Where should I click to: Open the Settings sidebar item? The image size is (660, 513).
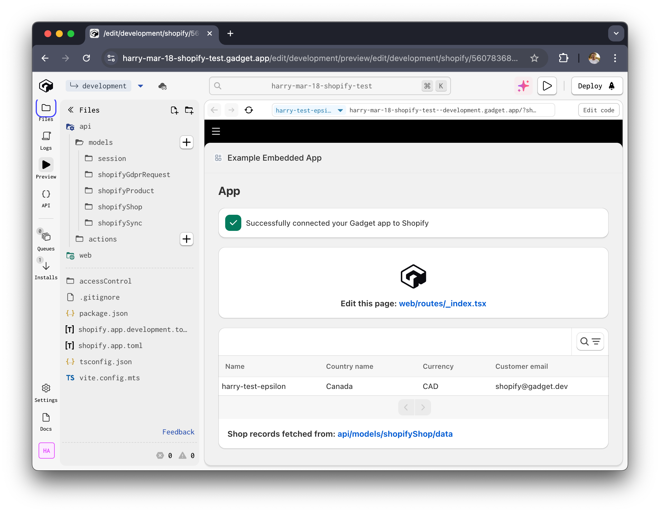pos(46,393)
